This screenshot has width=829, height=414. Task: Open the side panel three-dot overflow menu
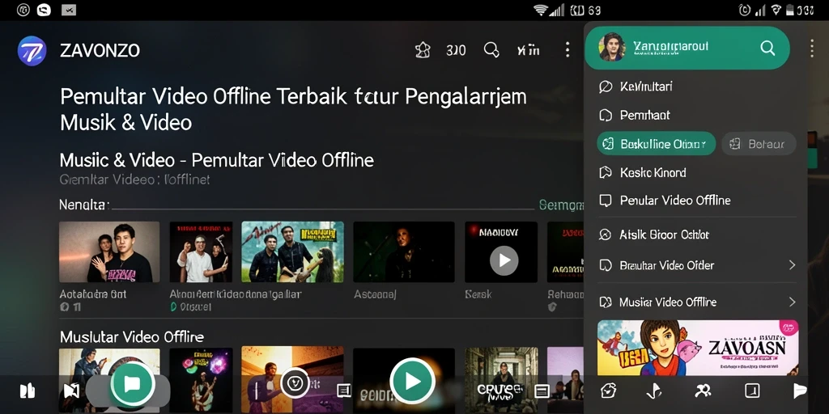point(811,48)
